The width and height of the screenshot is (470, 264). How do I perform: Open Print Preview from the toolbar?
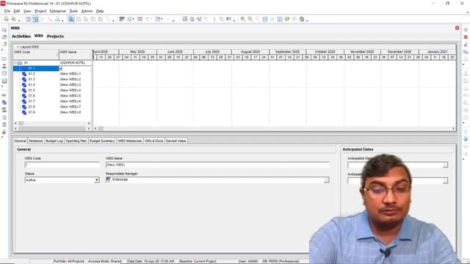tap(13, 19)
